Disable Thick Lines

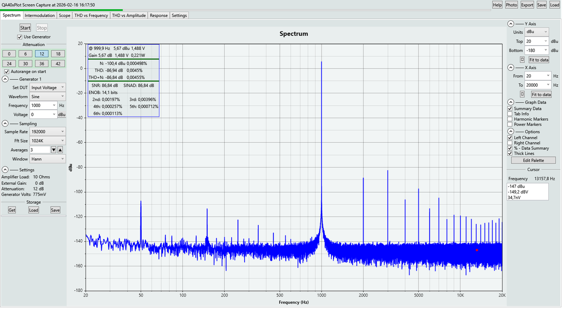[510, 153]
